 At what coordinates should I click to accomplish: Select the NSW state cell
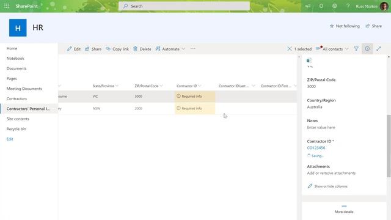pyautogui.click(x=97, y=109)
